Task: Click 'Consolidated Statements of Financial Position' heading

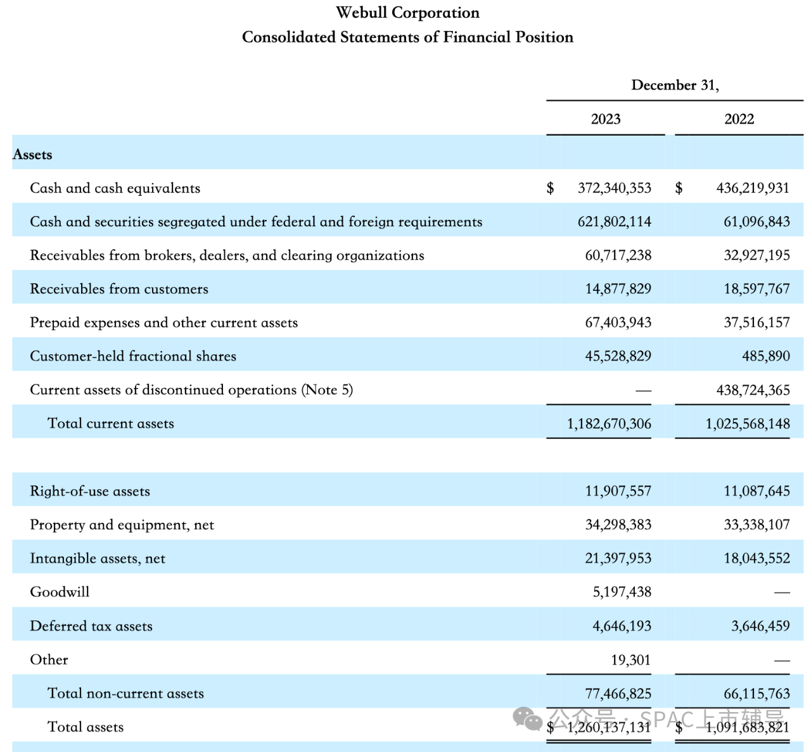Action: pos(407,37)
